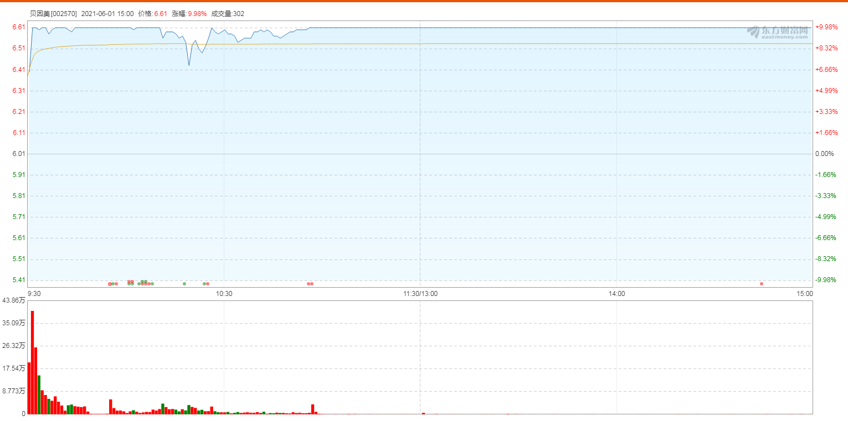Select the 15:00 time axis label
Screen dimensions: 848x421
click(805, 294)
